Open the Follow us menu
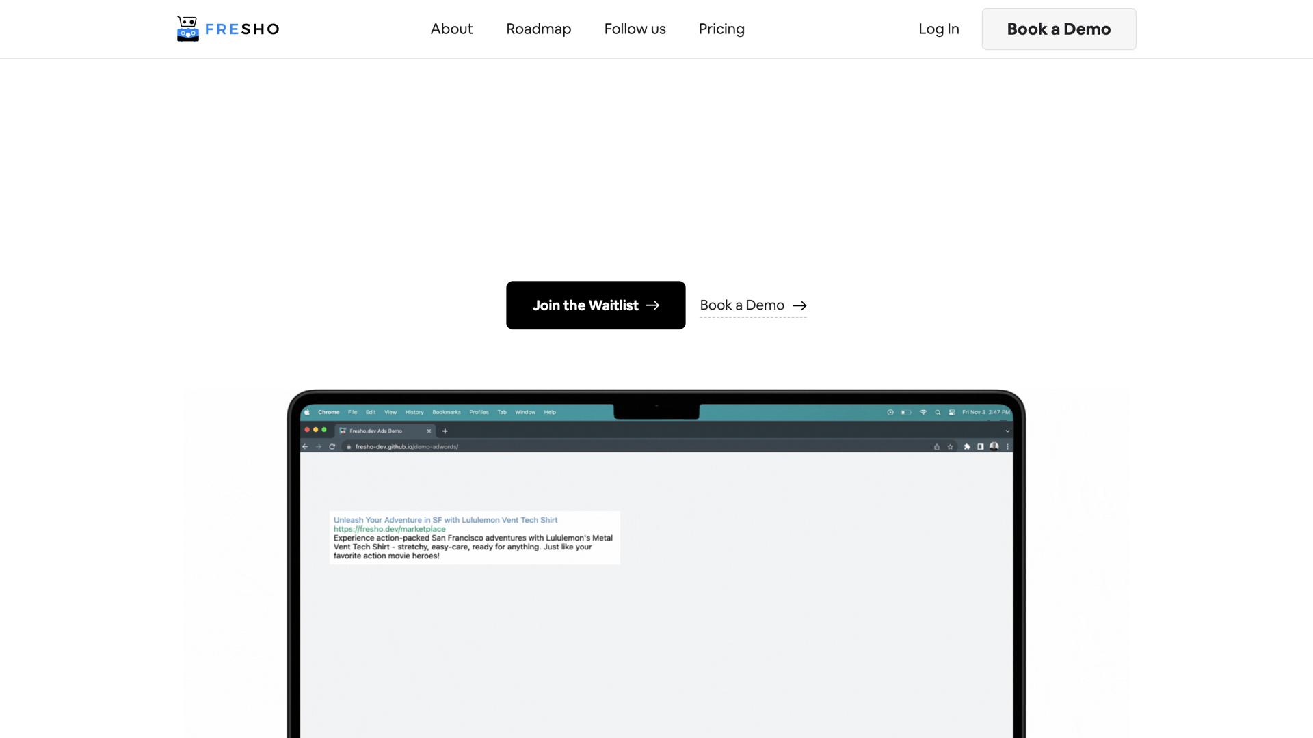The width and height of the screenshot is (1313, 738). 635,29
